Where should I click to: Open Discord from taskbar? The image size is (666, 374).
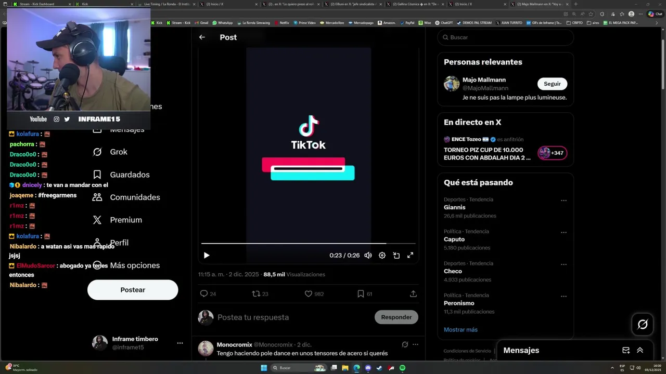point(368,368)
